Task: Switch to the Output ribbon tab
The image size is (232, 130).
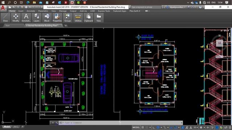Action: pos(73,11)
